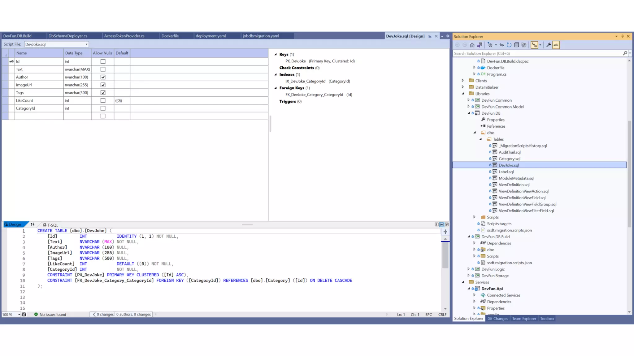Click the Show All Files icon

click(x=524, y=45)
